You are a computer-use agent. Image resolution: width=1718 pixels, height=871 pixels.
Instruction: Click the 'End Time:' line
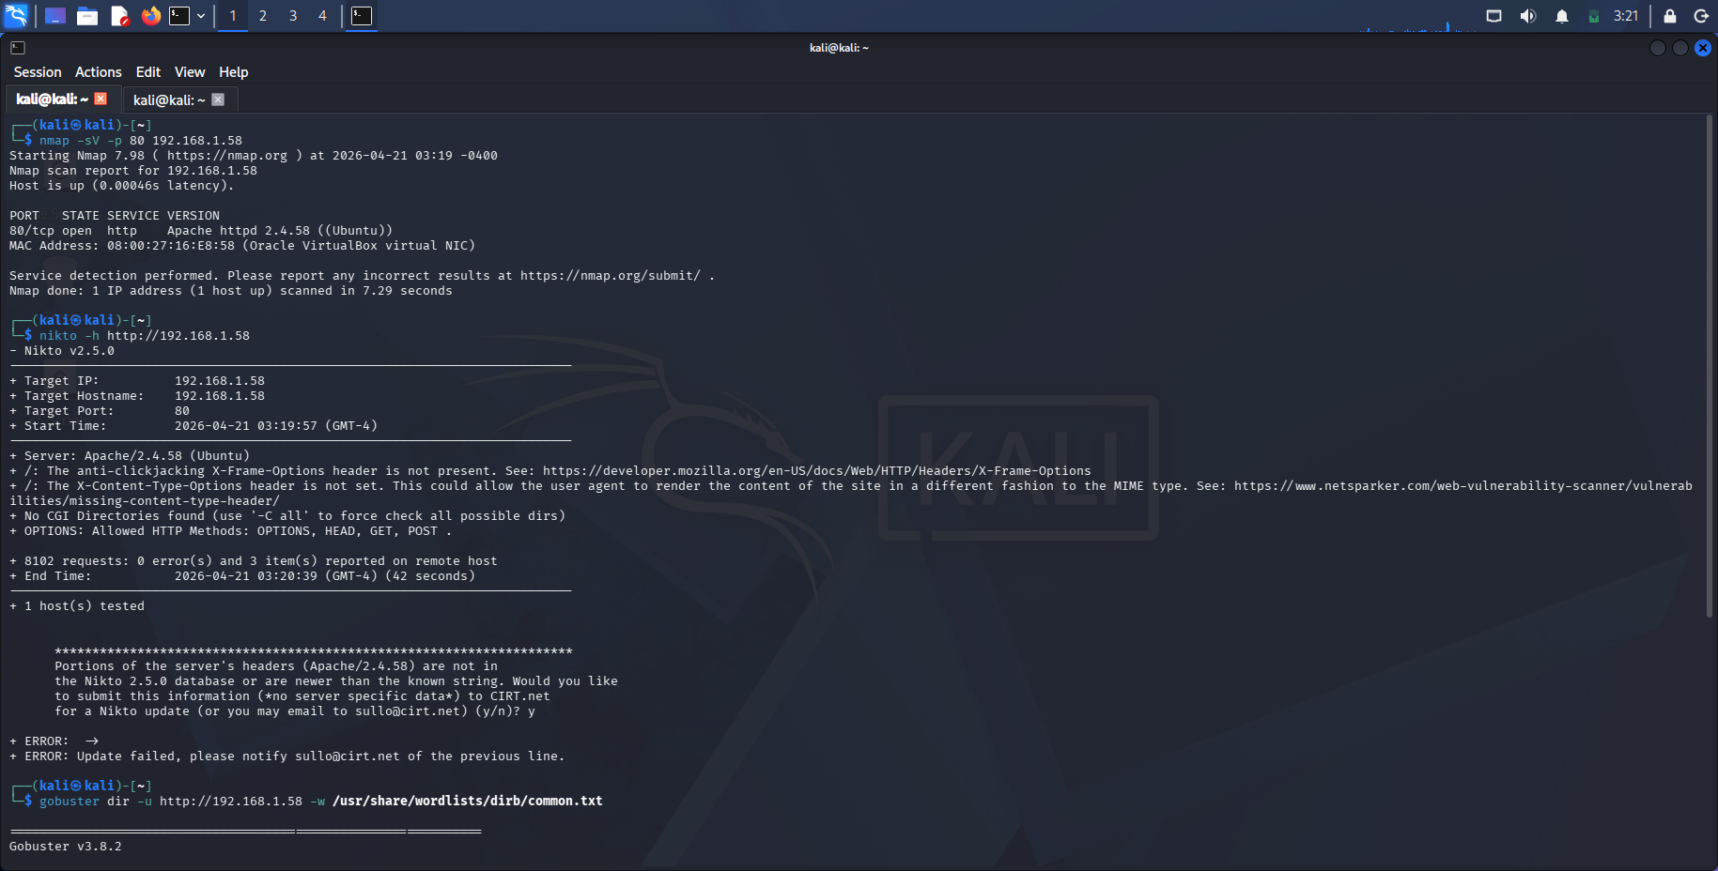[242, 576]
